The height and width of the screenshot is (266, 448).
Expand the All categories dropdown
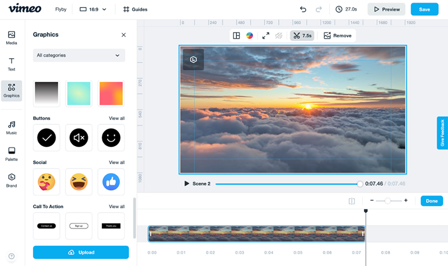(78, 55)
